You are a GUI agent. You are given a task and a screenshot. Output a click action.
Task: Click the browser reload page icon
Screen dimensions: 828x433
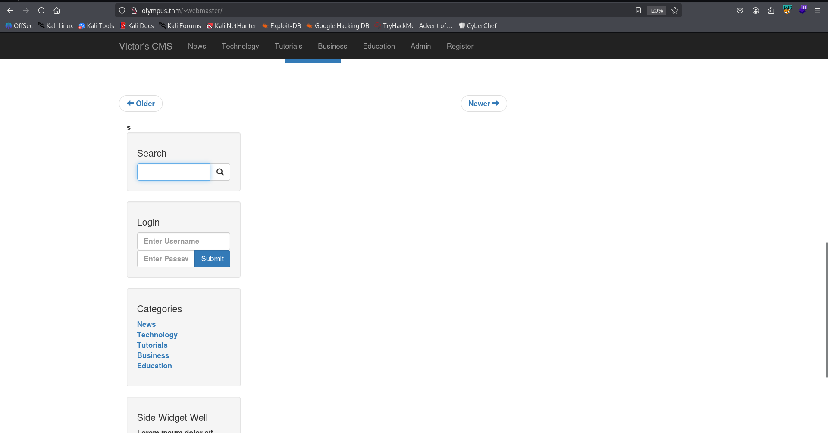[41, 10]
